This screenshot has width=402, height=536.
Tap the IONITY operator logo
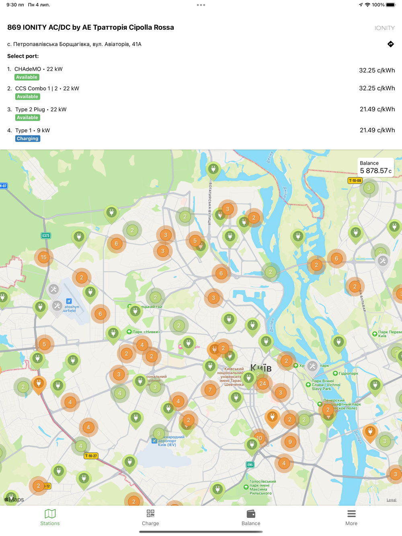point(384,28)
